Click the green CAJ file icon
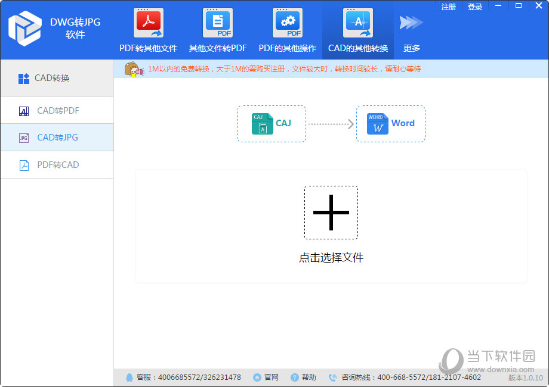Viewport: 549px width, 387px height. click(x=262, y=124)
